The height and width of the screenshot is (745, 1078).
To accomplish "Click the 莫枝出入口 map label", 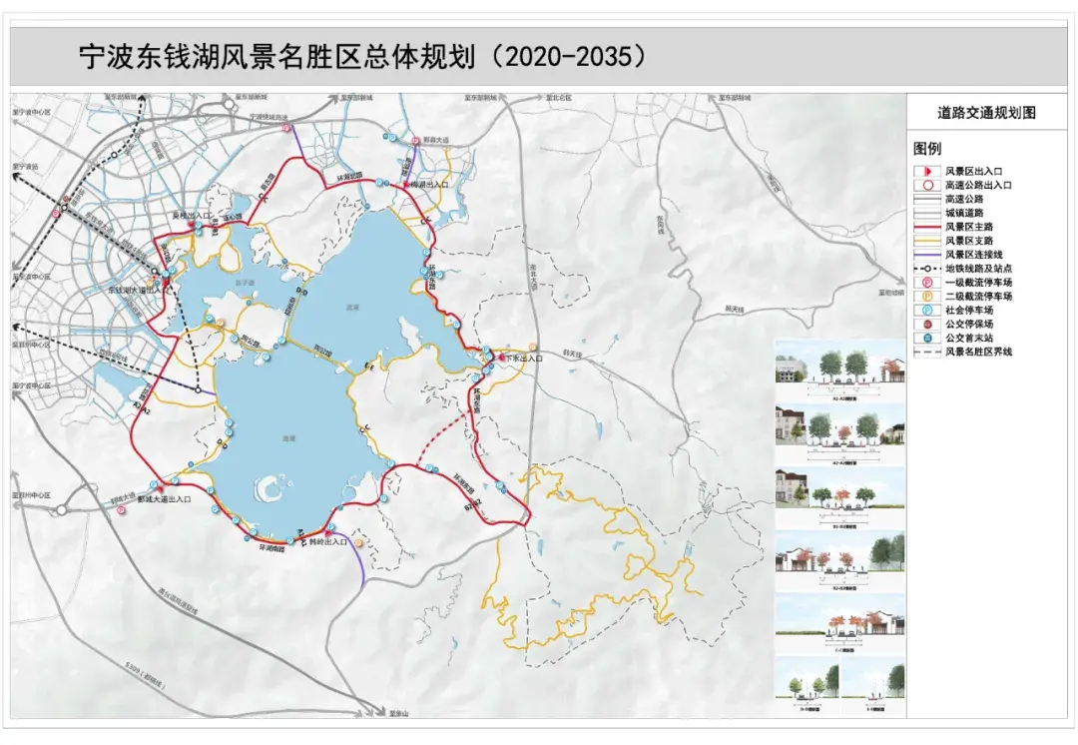I will pos(191,216).
